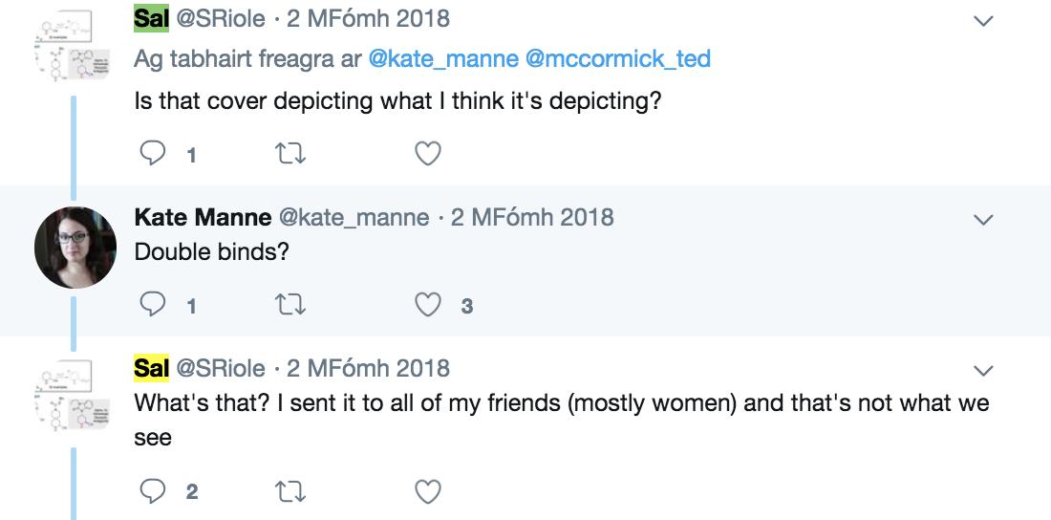Reply to Kate Manne's 'Double binds?' tweet
1051x520 pixels.
pos(153,306)
